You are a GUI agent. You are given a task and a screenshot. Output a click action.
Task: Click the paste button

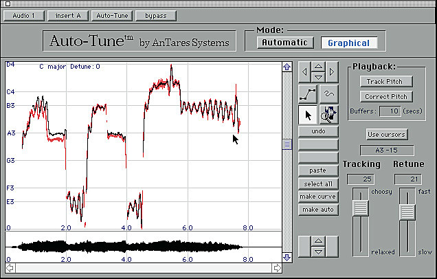pos(318,170)
